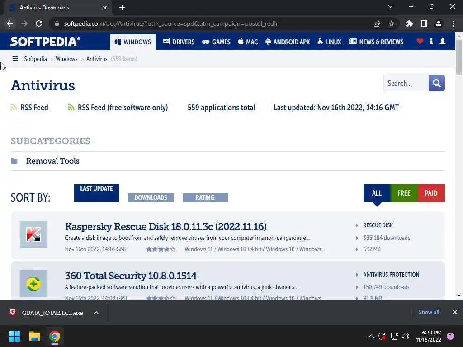
Task: Click the share page icon in address bar
Action: (377, 23)
